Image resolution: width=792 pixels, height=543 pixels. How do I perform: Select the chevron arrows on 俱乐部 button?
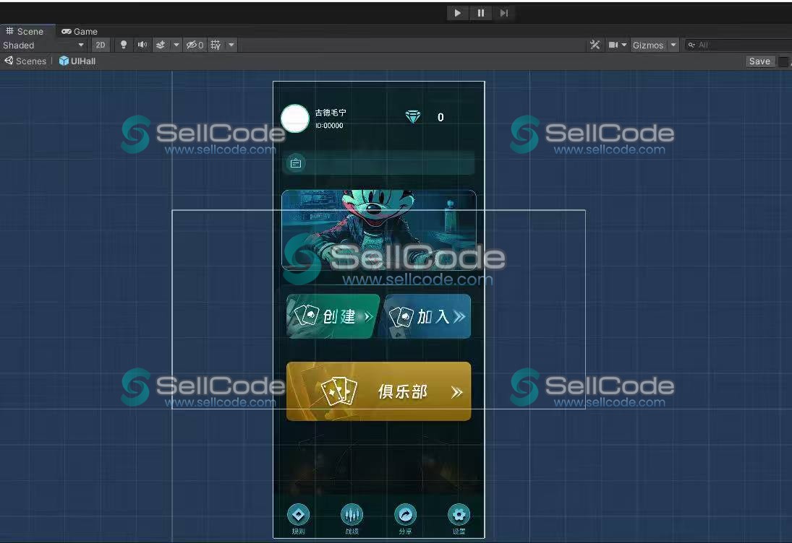456,392
